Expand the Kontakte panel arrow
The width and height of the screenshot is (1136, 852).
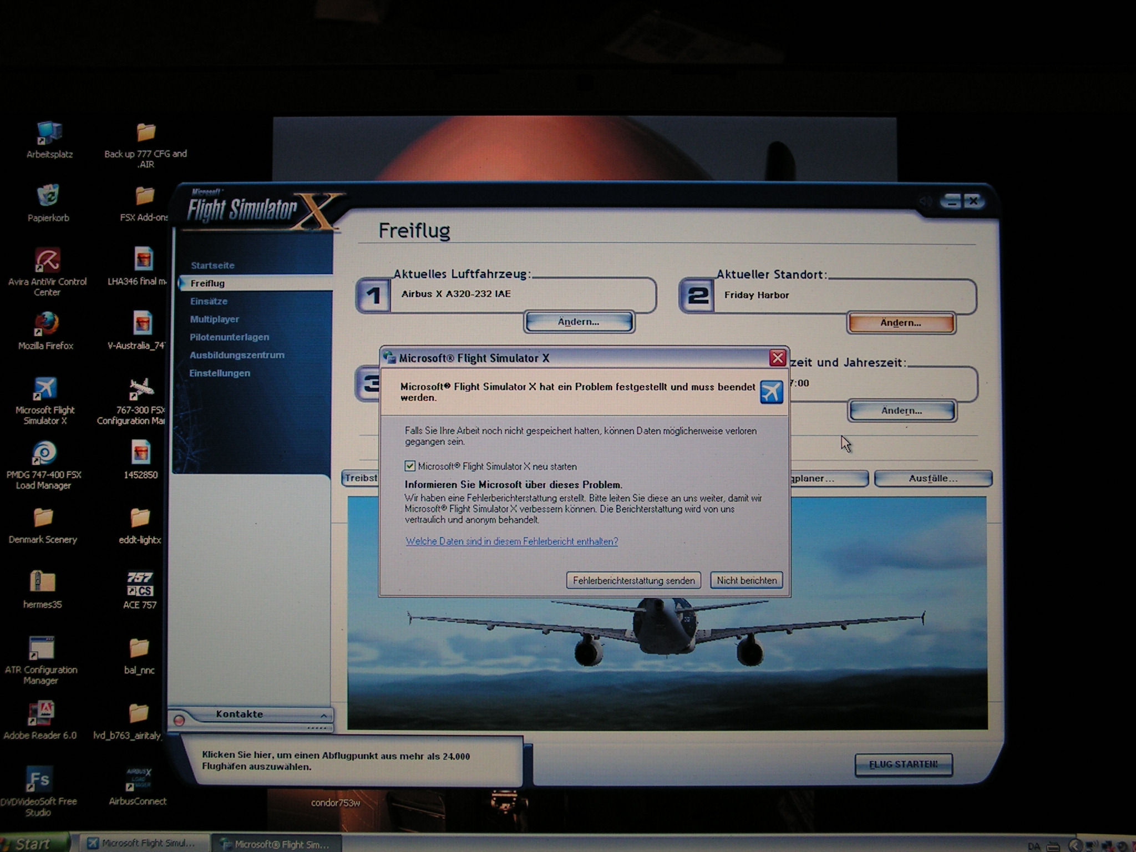(x=323, y=716)
